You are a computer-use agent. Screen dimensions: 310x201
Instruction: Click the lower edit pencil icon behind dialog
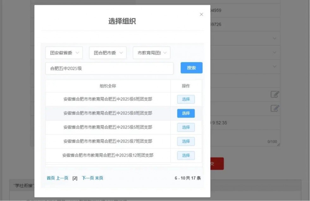(x=275, y=108)
